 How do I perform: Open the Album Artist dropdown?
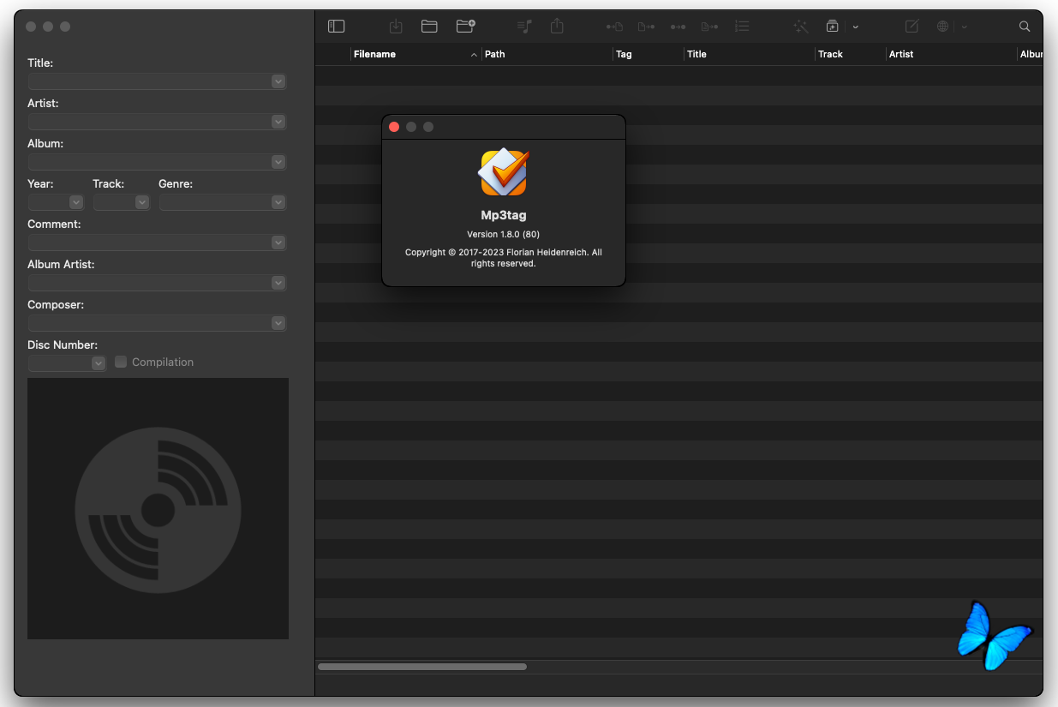tap(278, 283)
